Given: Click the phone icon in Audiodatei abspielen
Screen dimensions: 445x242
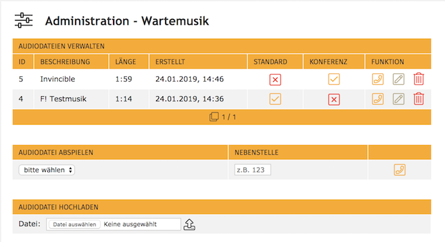Looking at the screenshot, I should point(399,170).
